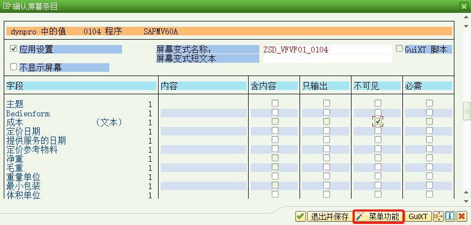The image size is (471, 225).
Task: Check 含内容 for the 体积单位 row
Action: [275, 194]
